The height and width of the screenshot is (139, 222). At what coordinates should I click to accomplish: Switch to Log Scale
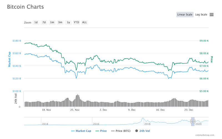point(201,15)
